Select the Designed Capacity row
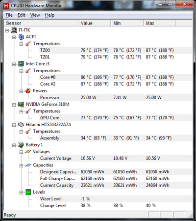196x221 pixels. (x=116, y=172)
